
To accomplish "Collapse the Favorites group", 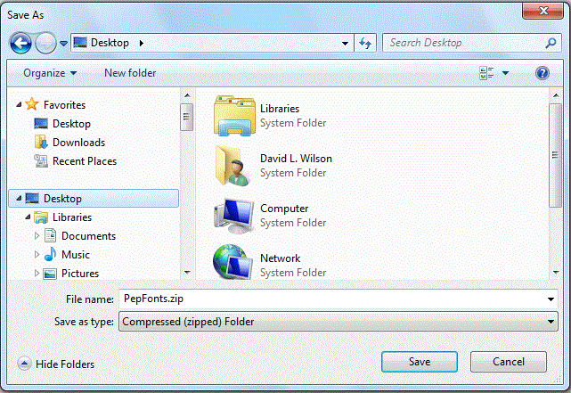I will (x=19, y=105).
